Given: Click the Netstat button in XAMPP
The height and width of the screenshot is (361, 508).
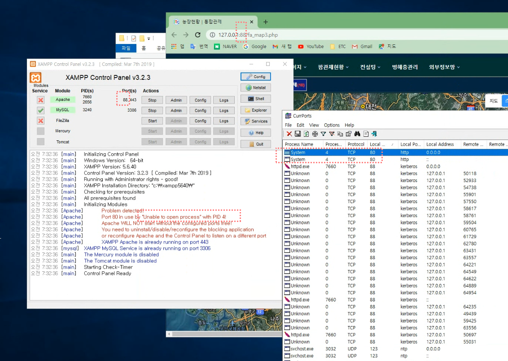Looking at the screenshot, I should pos(256,88).
